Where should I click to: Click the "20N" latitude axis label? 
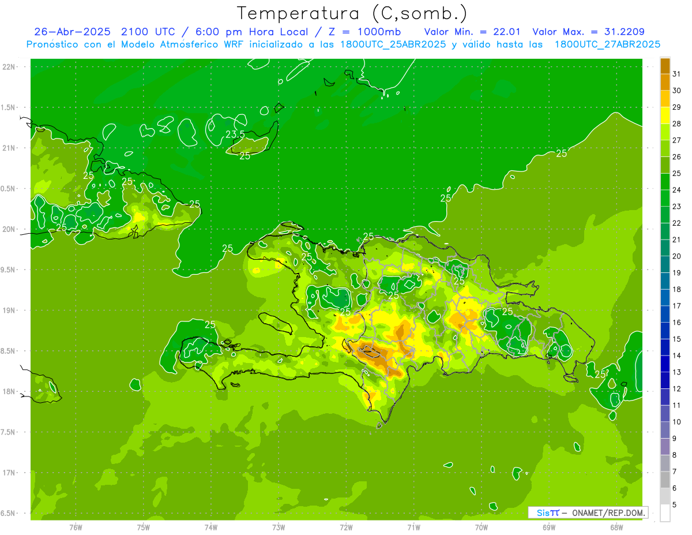[8, 229]
